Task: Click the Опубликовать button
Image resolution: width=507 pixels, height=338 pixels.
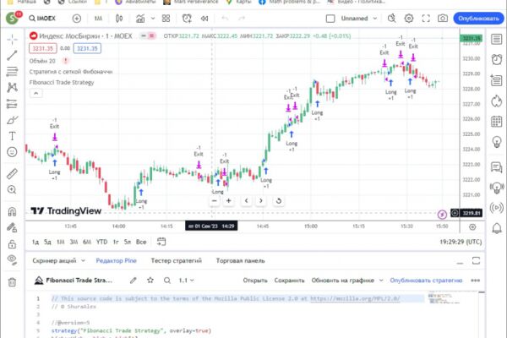Action: coord(478,19)
